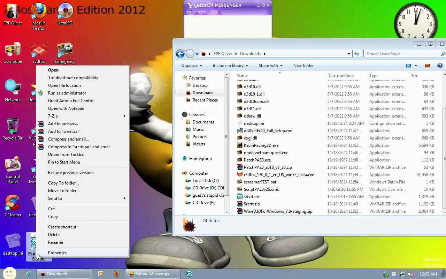The height and width of the screenshot is (279, 446).
Task: Click FPE Oliver in the address breadcrumb
Action: [x=223, y=54]
